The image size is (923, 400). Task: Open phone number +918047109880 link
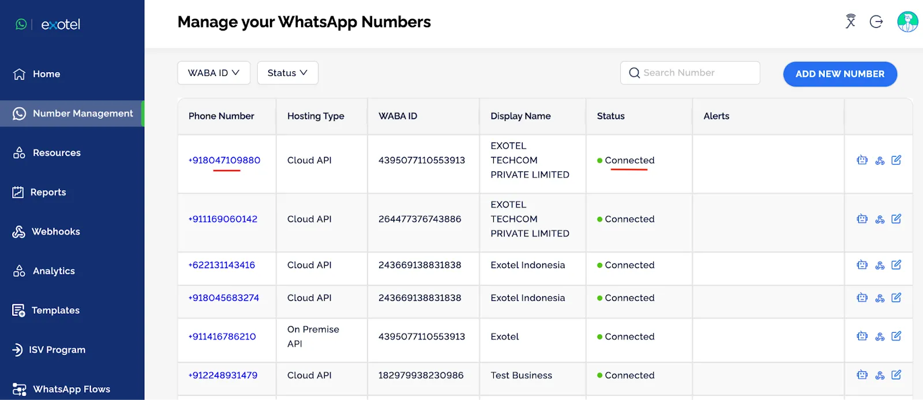[x=224, y=160]
